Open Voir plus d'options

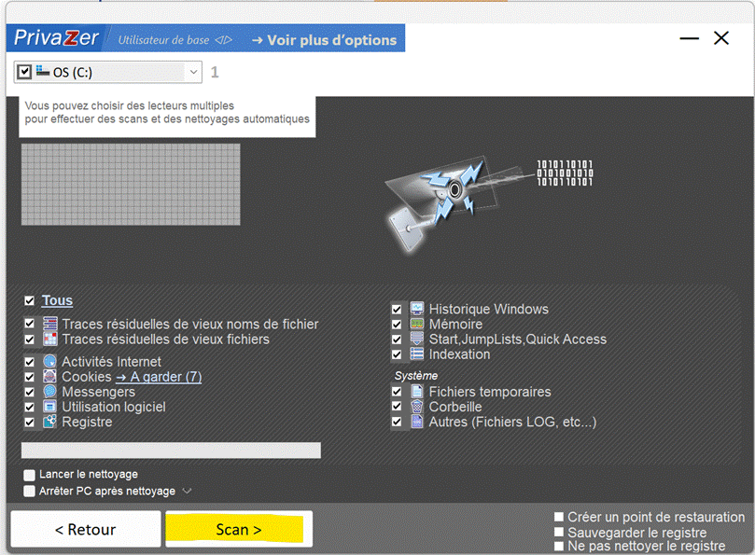click(325, 40)
